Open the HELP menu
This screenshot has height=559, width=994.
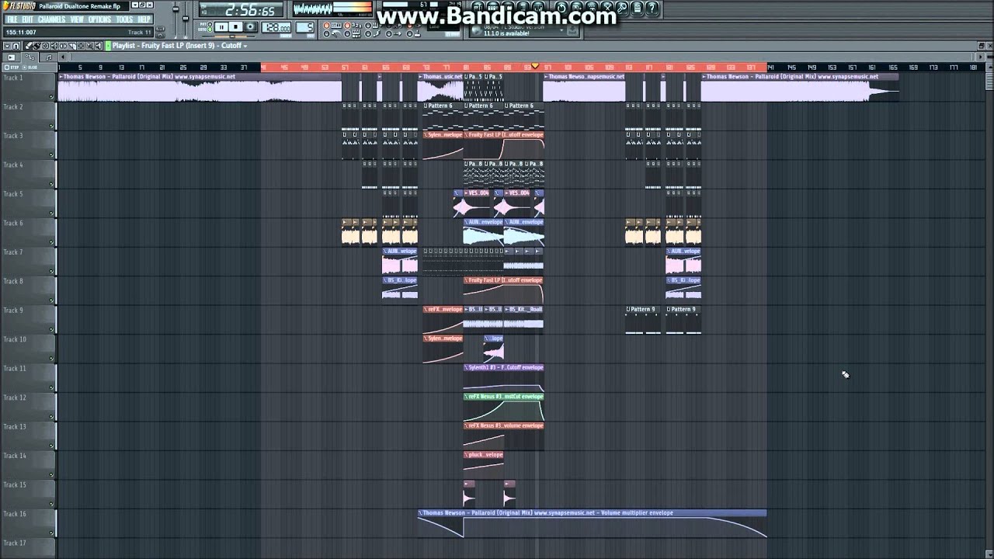tap(144, 19)
